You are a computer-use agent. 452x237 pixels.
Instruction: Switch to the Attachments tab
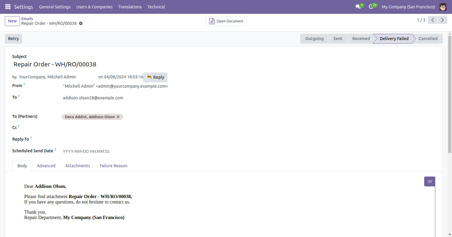point(78,166)
